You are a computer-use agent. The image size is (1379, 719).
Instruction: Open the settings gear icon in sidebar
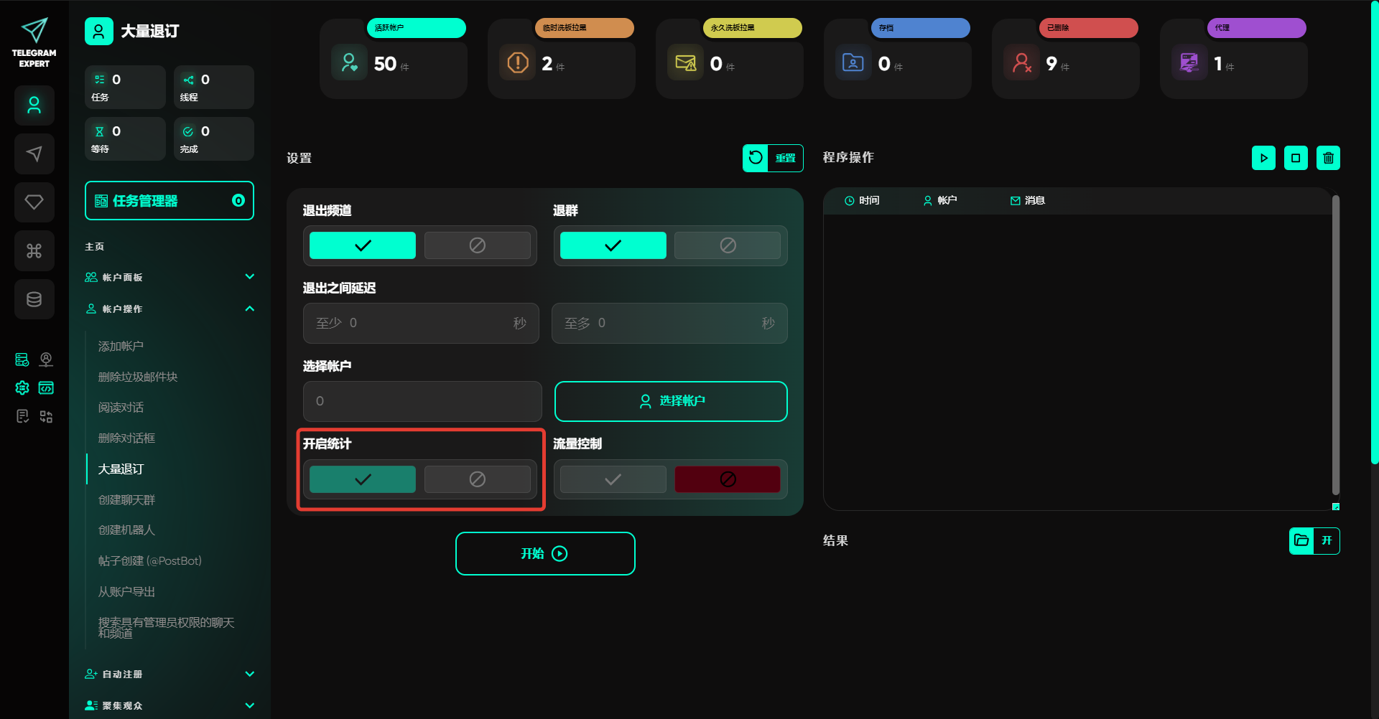click(x=22, y=388)
